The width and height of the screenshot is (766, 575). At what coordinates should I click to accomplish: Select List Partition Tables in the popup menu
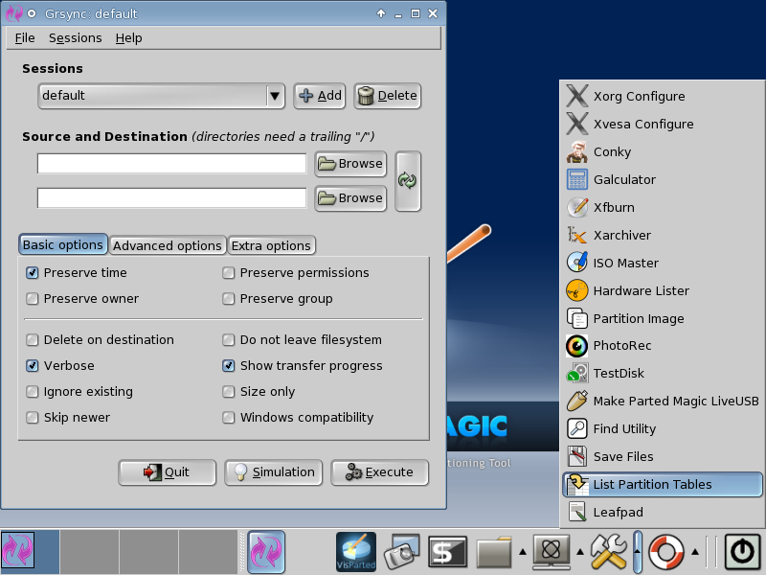[663, 484]
